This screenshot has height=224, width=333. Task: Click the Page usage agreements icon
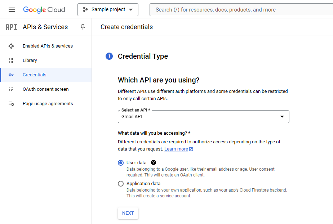pyautogui.click(x=11, y=104)
